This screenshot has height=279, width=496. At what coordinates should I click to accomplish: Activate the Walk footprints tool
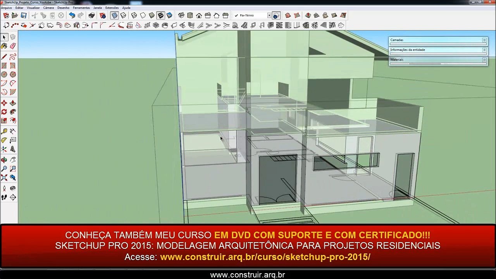(4, 197)
